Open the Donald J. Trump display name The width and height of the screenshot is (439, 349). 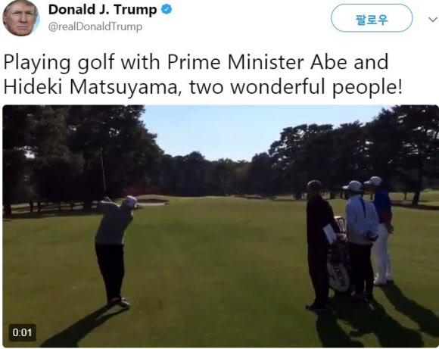102,10
